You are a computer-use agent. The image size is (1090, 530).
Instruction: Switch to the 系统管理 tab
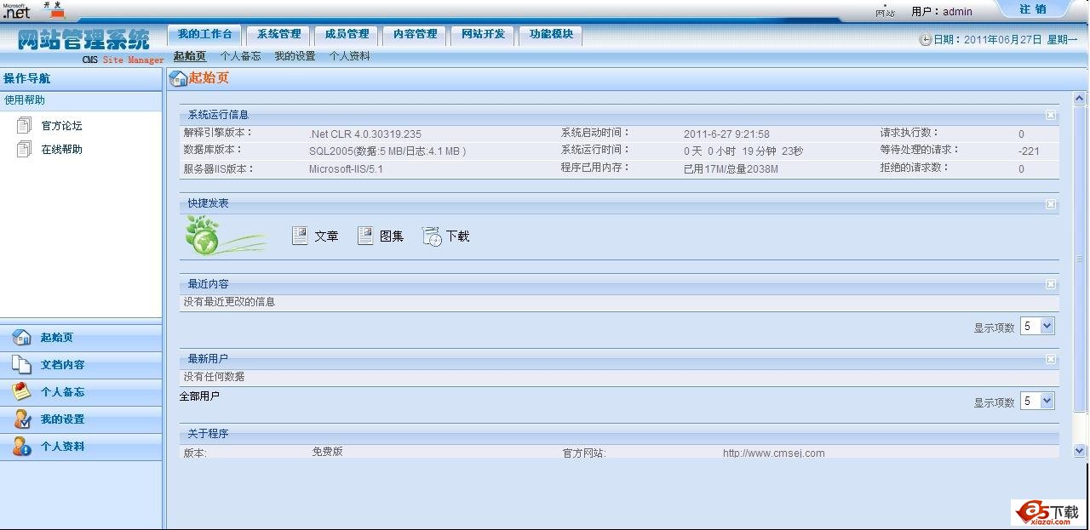pos(279,34)
